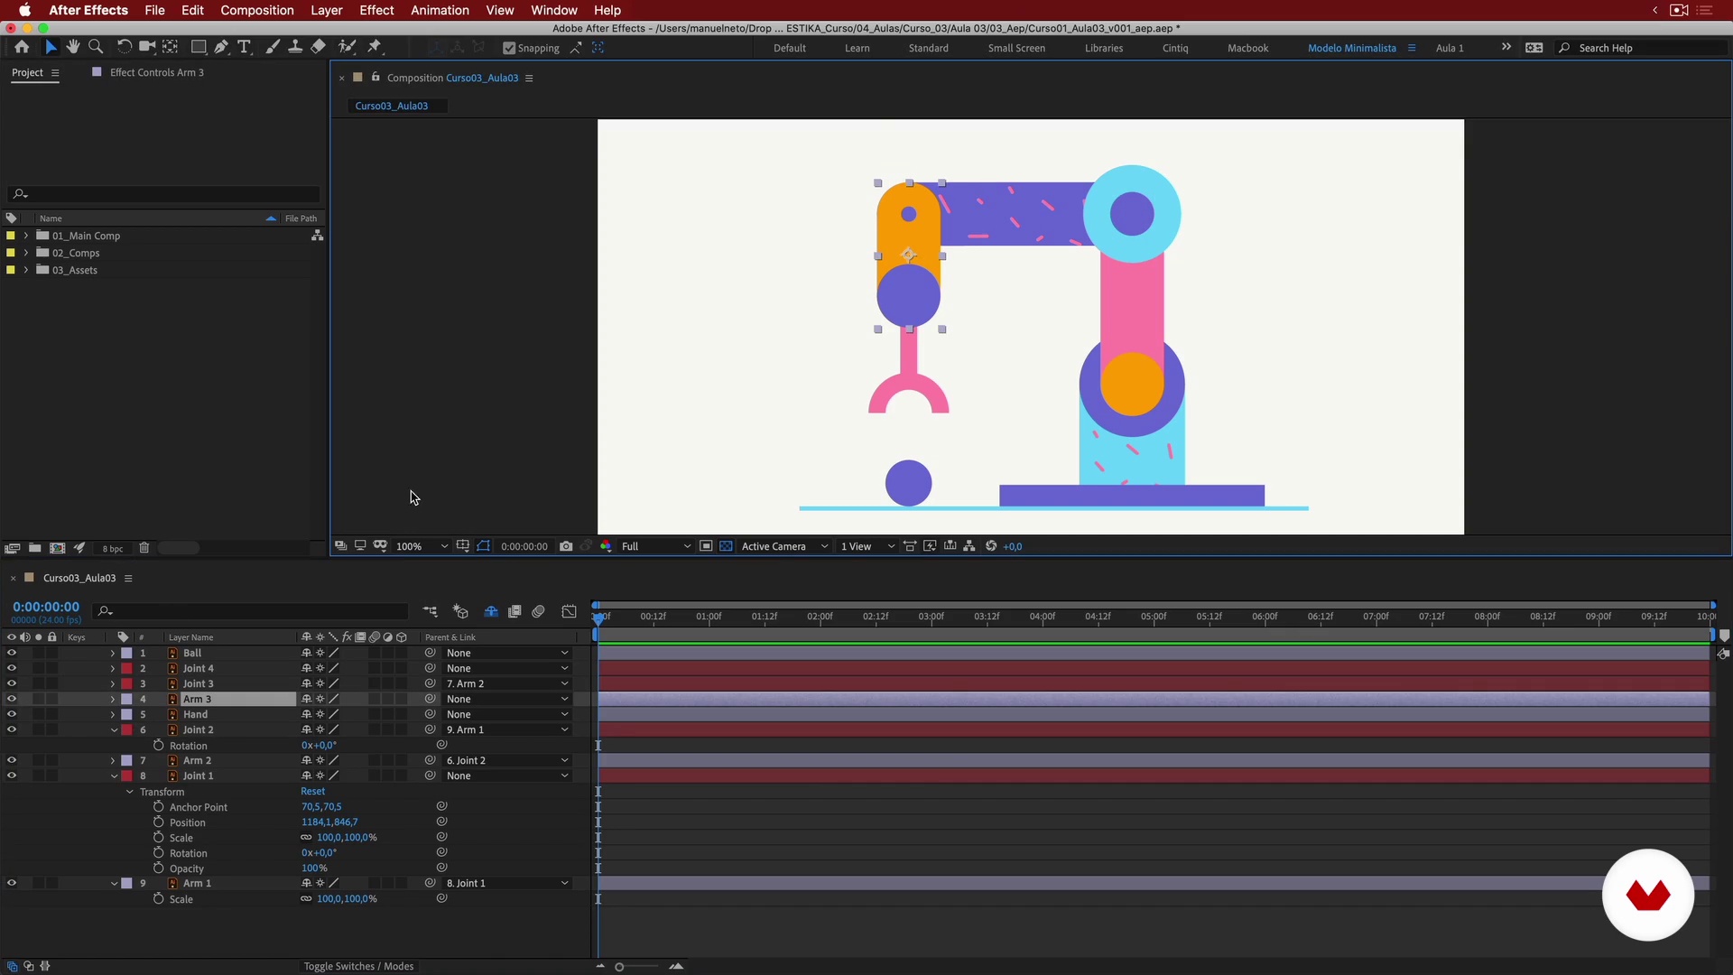This screenshot has height=975, width=1733.
Task: Open the Animation menu
Action: pyautogui.click(x=440, y=10)
